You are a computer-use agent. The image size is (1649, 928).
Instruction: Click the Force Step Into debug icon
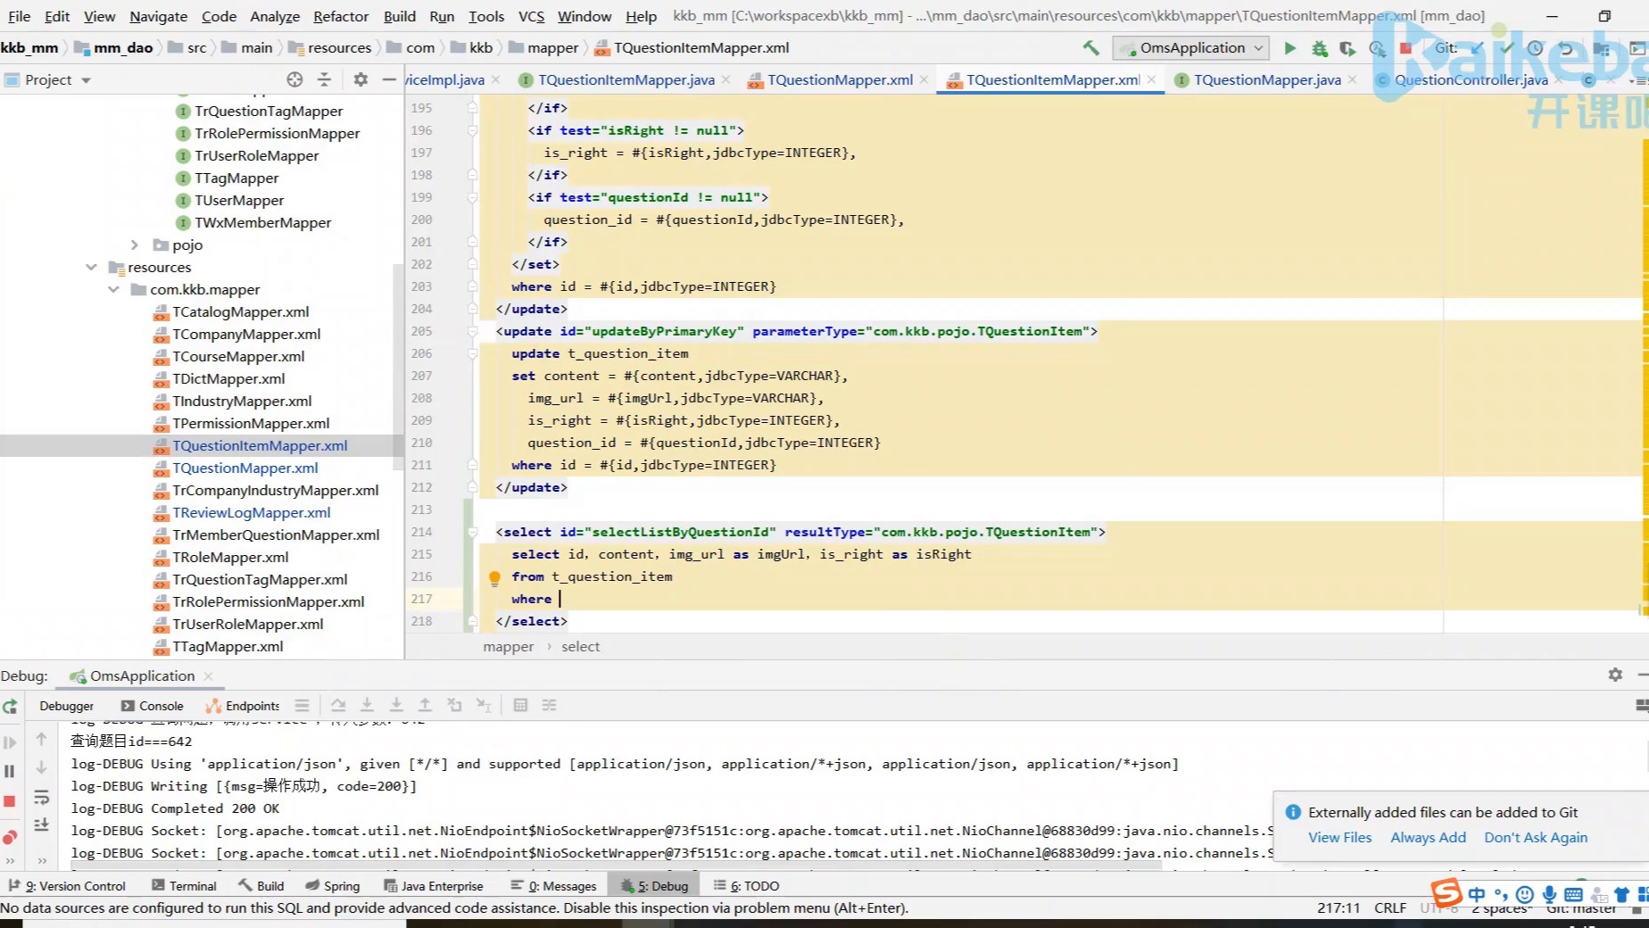click(x=396, y=705)
